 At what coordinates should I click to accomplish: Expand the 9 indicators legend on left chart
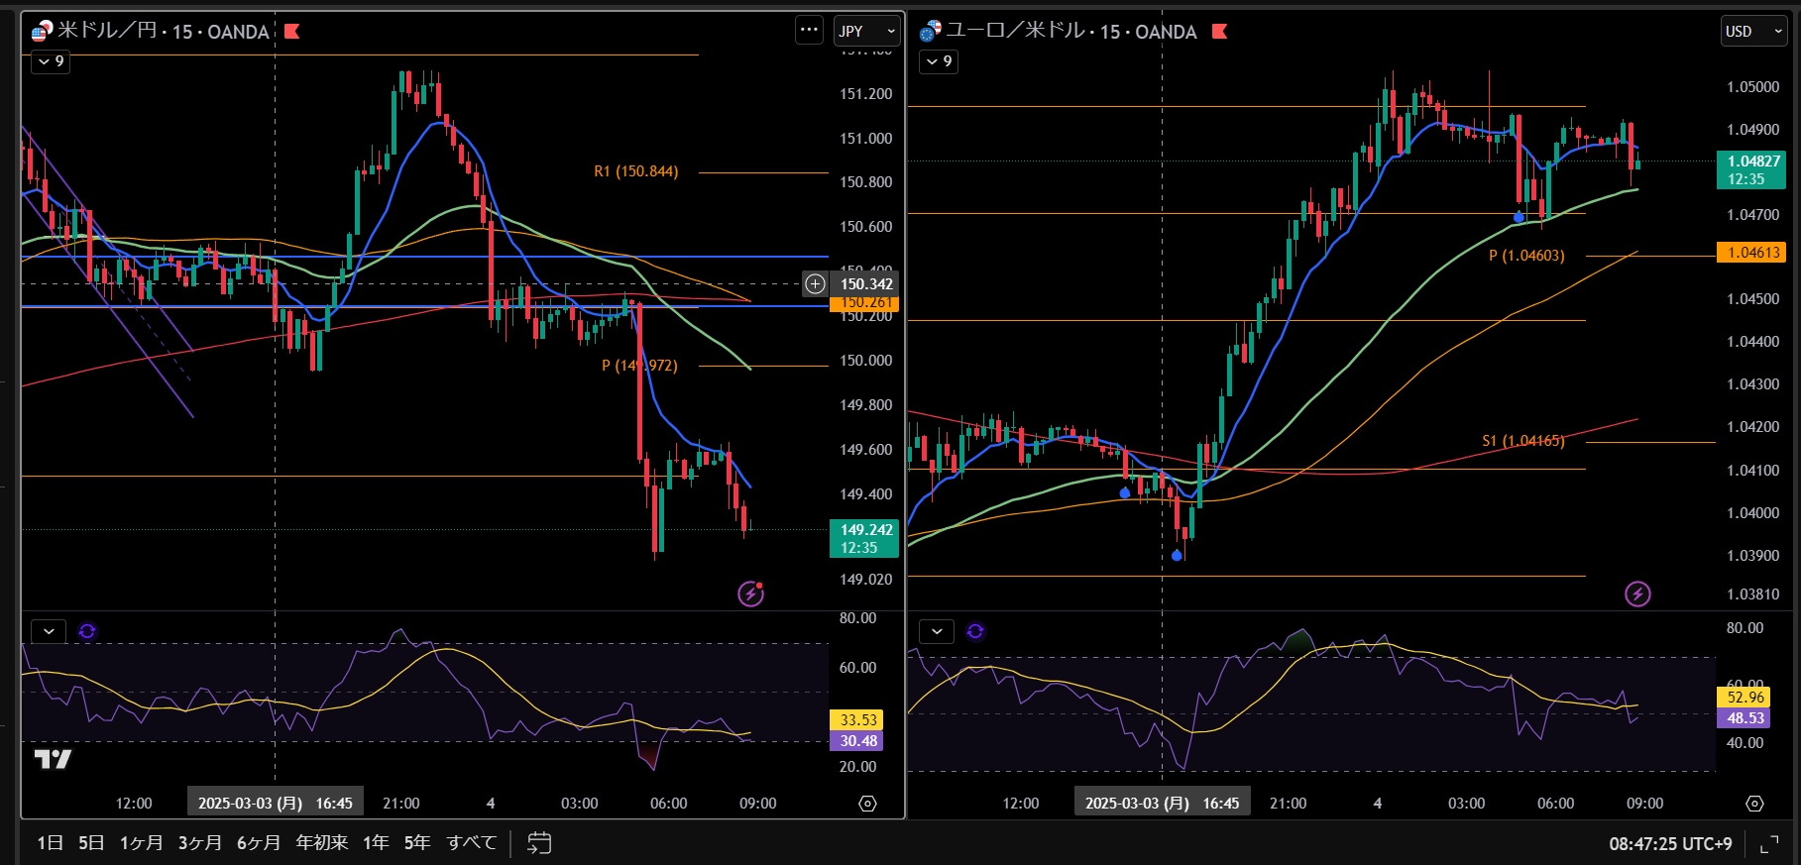click(x=51, y=61)
